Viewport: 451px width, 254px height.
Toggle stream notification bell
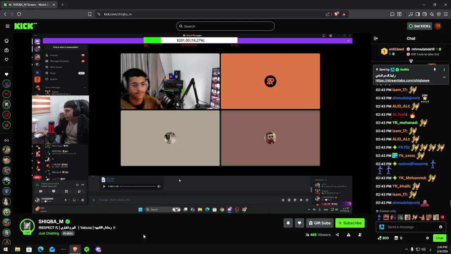pos(288,223)
